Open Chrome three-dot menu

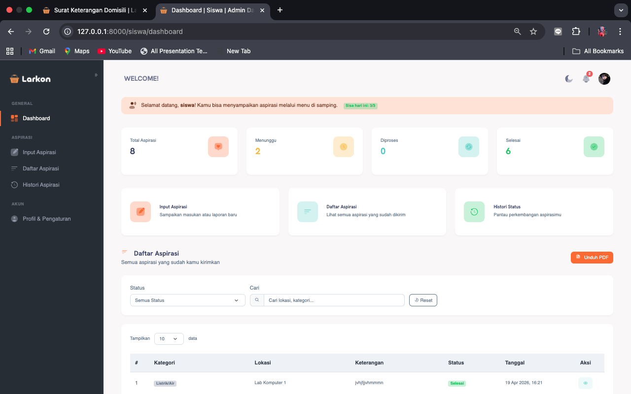pos(620,32)
